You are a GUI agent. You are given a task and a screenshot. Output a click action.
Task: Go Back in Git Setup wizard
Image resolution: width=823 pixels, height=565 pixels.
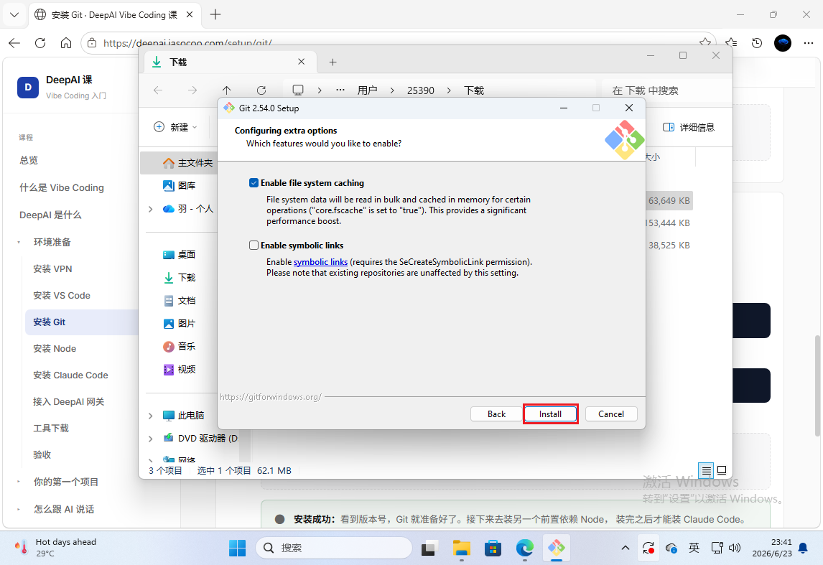tap(496, 414)
